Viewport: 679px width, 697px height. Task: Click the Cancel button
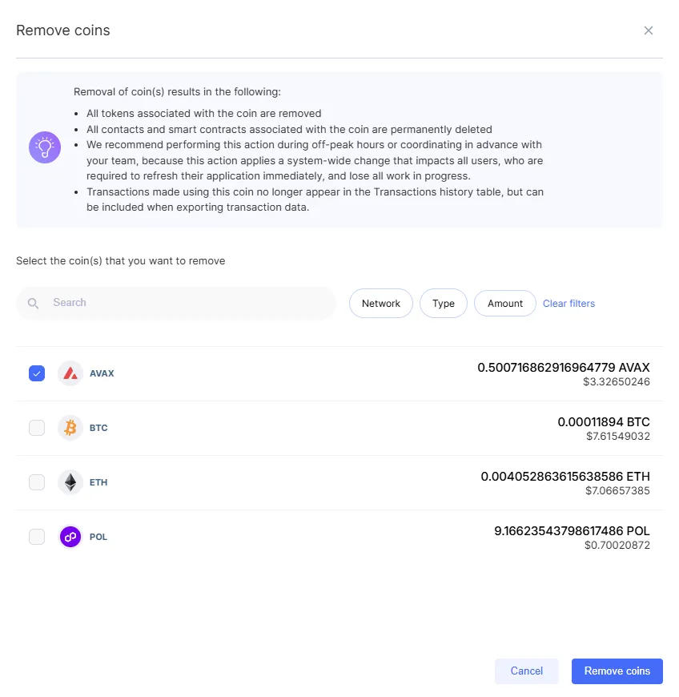point(527,671)
